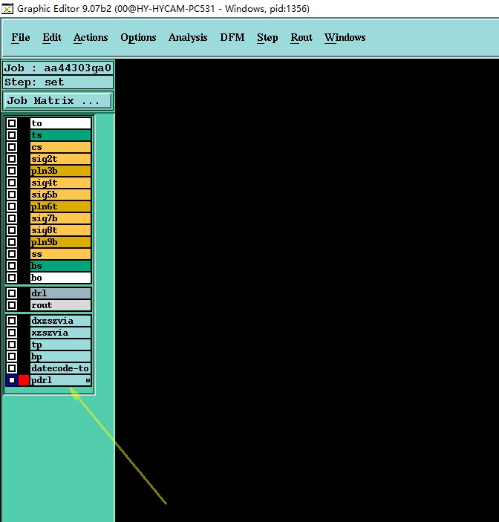
Task: Toggle checkbox for layer pln6t
Action: pos(12,206)
